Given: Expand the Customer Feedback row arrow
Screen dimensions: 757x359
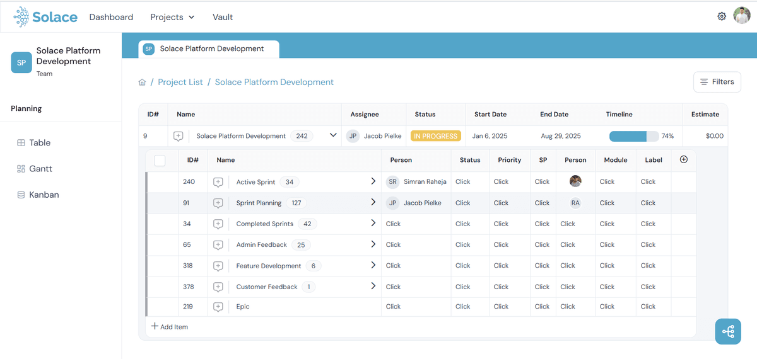Looking at the screenshot, I should pyautogui.click(x=373, y=286).
